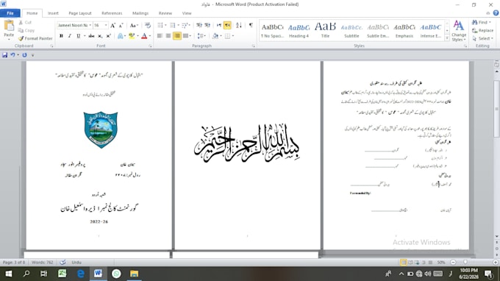The height and width of the screenshot is (281, 500).
Task: Open the Word Help question mark
Action: tap(496, 13)
